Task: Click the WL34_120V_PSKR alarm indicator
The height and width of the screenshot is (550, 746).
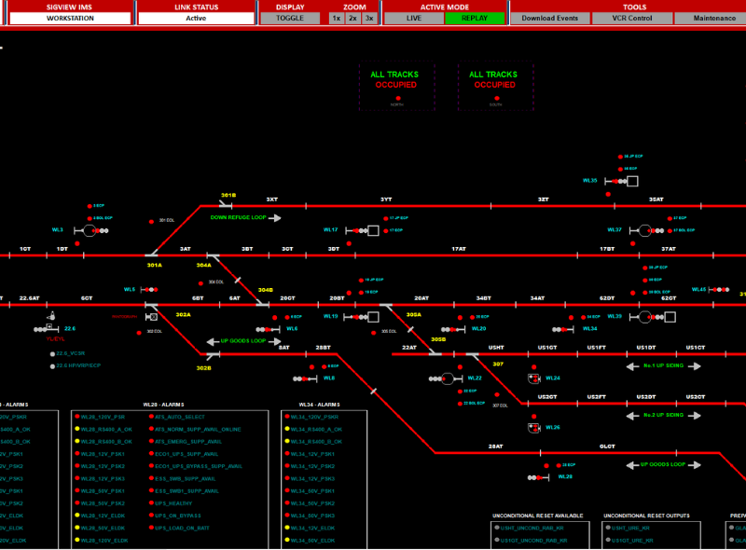Action: [287, 417]
